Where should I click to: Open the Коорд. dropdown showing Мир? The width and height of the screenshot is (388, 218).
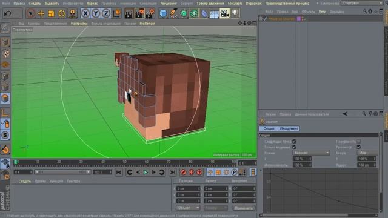click(x=368, y=153)
